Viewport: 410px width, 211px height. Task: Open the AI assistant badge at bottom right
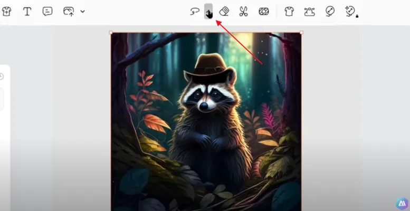[402, 204]
